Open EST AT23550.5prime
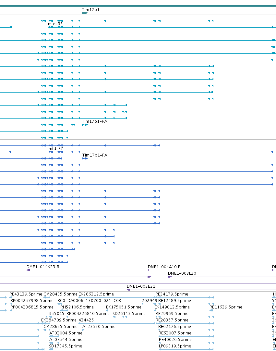The image size is (276, 351). (99, 327)
